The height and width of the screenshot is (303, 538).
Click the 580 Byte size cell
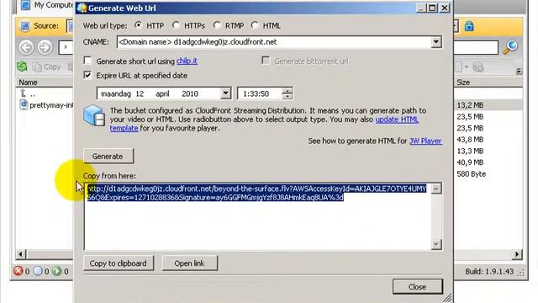pyautogui.click(x=472, y=174)
